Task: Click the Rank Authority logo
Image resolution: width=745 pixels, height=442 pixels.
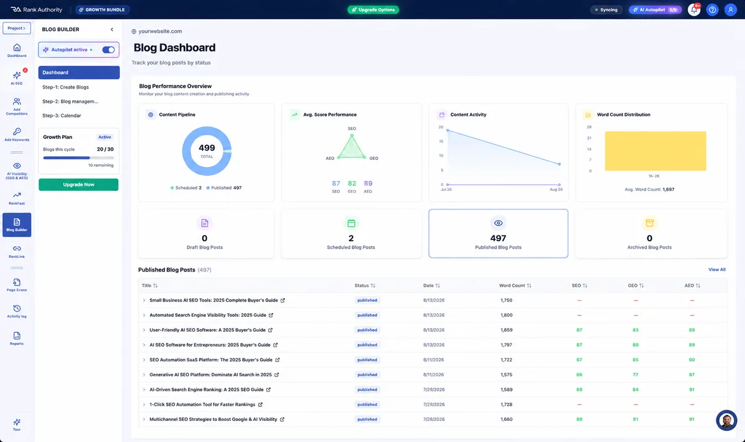Action: (37, 10)
